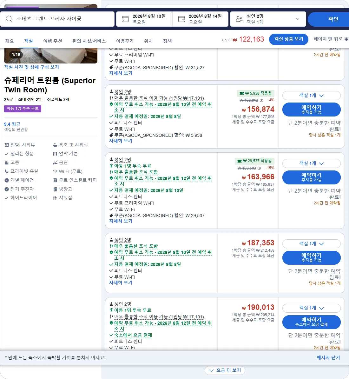The image size is (349, 379).
Task: Open the room photo thumbnail showing 1/16
Action: [x=51, y=56]
